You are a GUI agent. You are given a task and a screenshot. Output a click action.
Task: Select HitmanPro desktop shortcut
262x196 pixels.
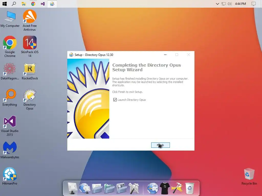[x=10, y=176]
